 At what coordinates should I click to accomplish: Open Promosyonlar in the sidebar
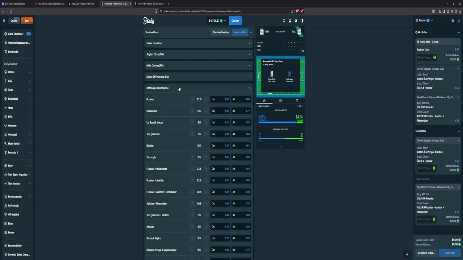[x=17, y=196]
